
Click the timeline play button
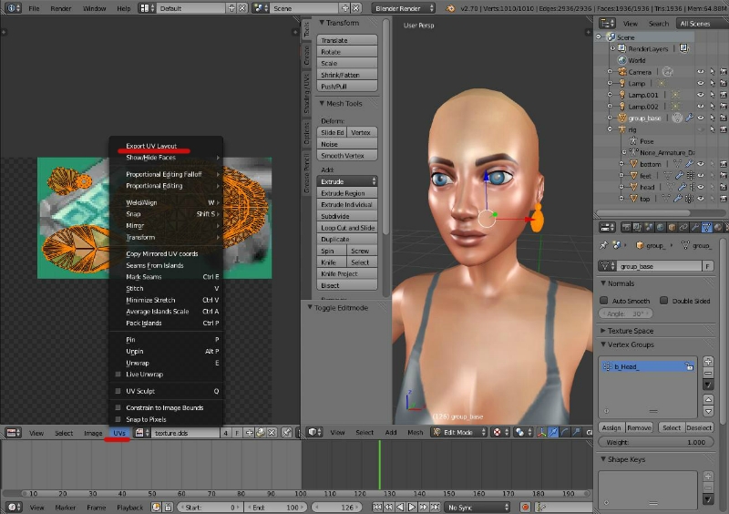[x=412, y=507]
